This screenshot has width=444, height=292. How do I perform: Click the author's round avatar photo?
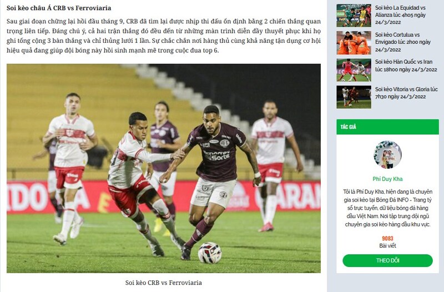pos(387,155)
